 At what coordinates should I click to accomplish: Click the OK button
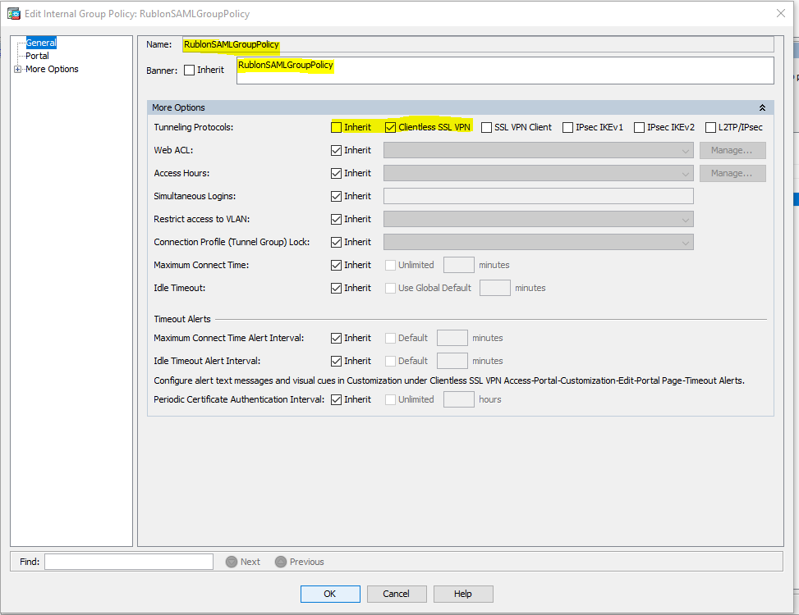coord(330,594)
